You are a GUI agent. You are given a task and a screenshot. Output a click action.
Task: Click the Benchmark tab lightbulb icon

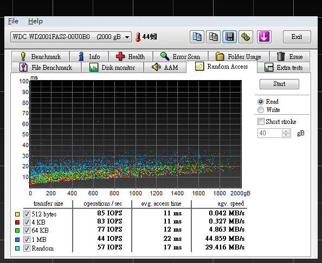click(x=23, y=56)
